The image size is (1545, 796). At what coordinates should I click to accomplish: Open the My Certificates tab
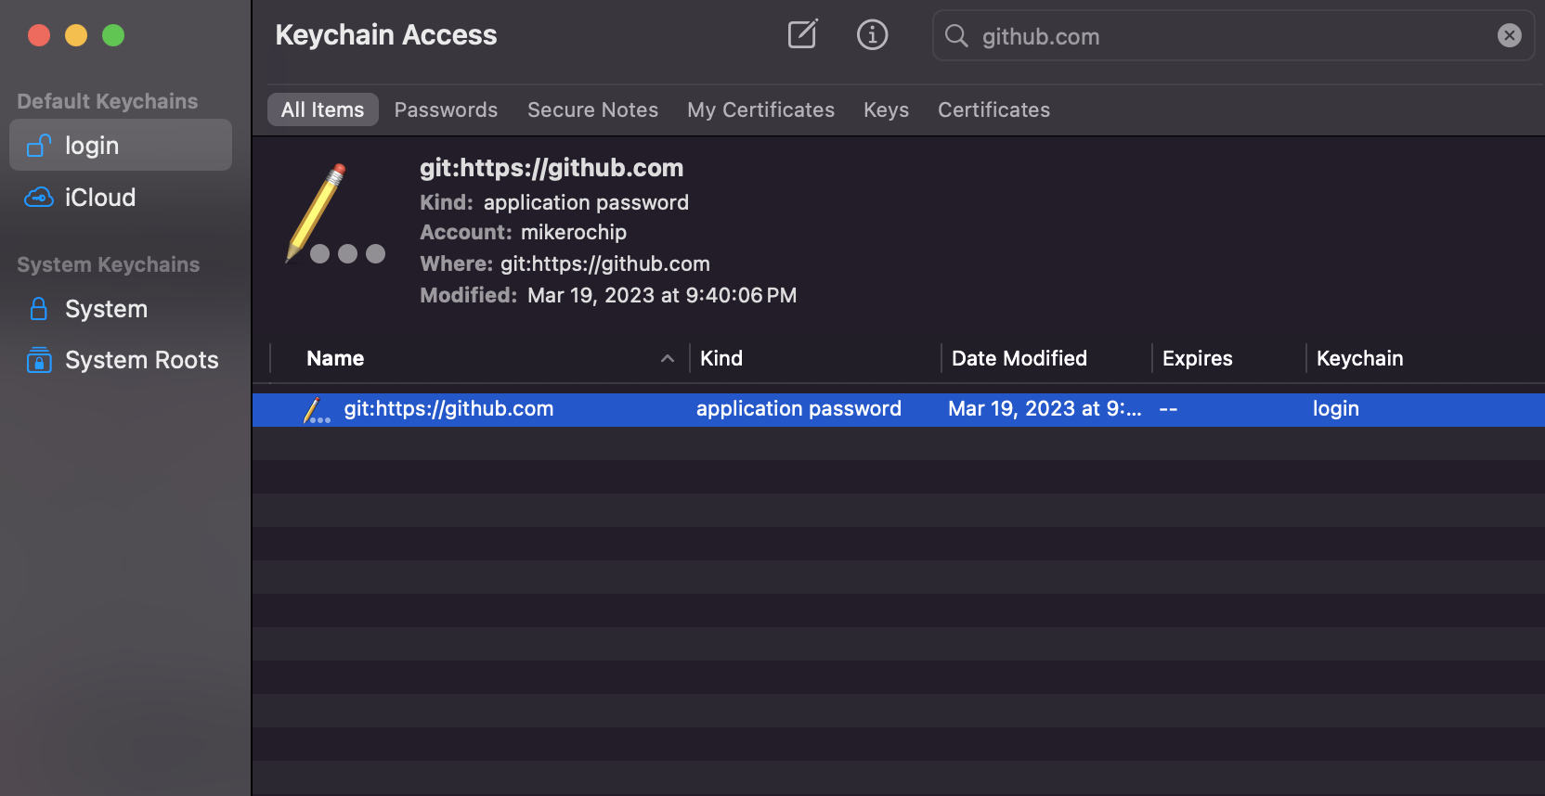760,109
